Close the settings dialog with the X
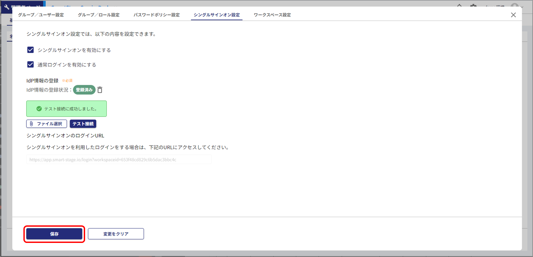 coord(513,15)
